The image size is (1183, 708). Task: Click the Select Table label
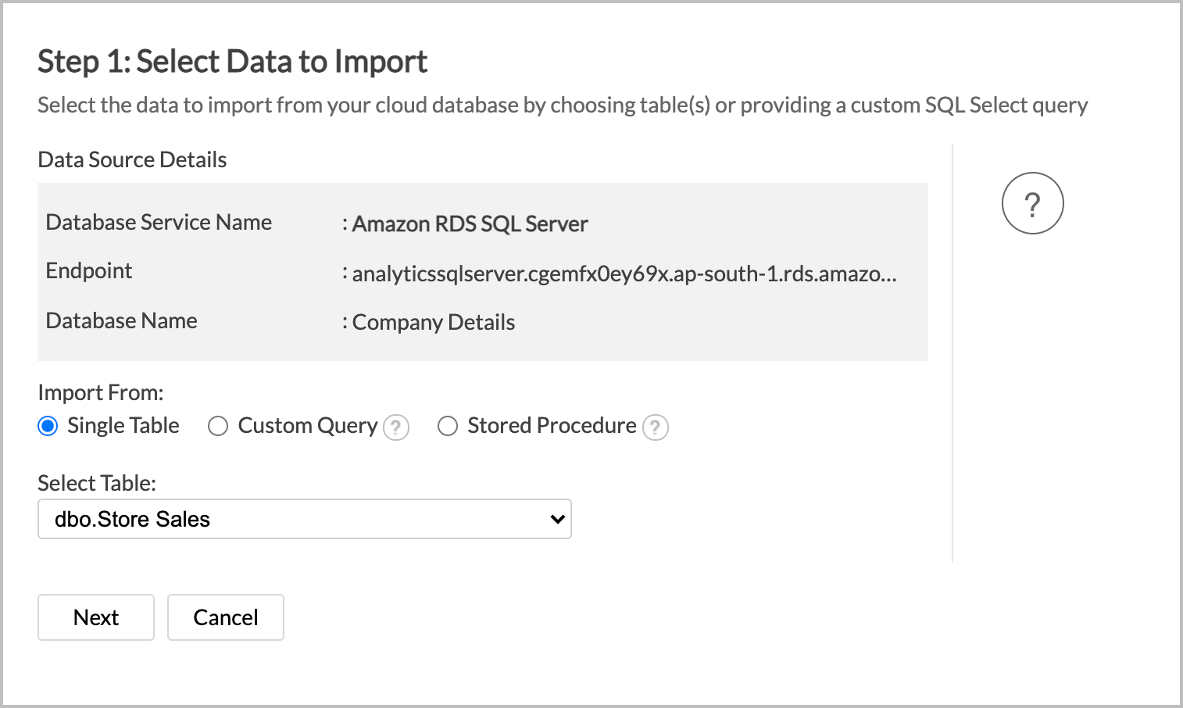pos(96,483)
